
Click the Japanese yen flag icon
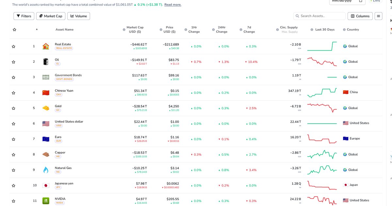(46, 185)
